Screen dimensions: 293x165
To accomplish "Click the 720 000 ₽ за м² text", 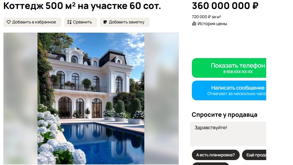I will tap(207, 17).
